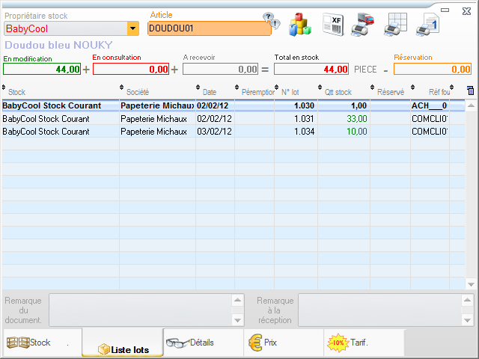Click the printer with grid table icon
This screenshot has height=359, width=479.
pos(394,24)
